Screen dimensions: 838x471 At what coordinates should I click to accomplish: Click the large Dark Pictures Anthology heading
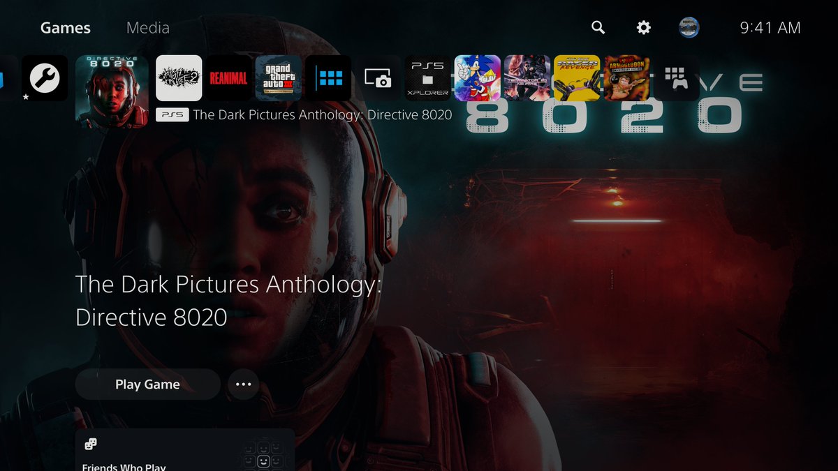(228, 301)
